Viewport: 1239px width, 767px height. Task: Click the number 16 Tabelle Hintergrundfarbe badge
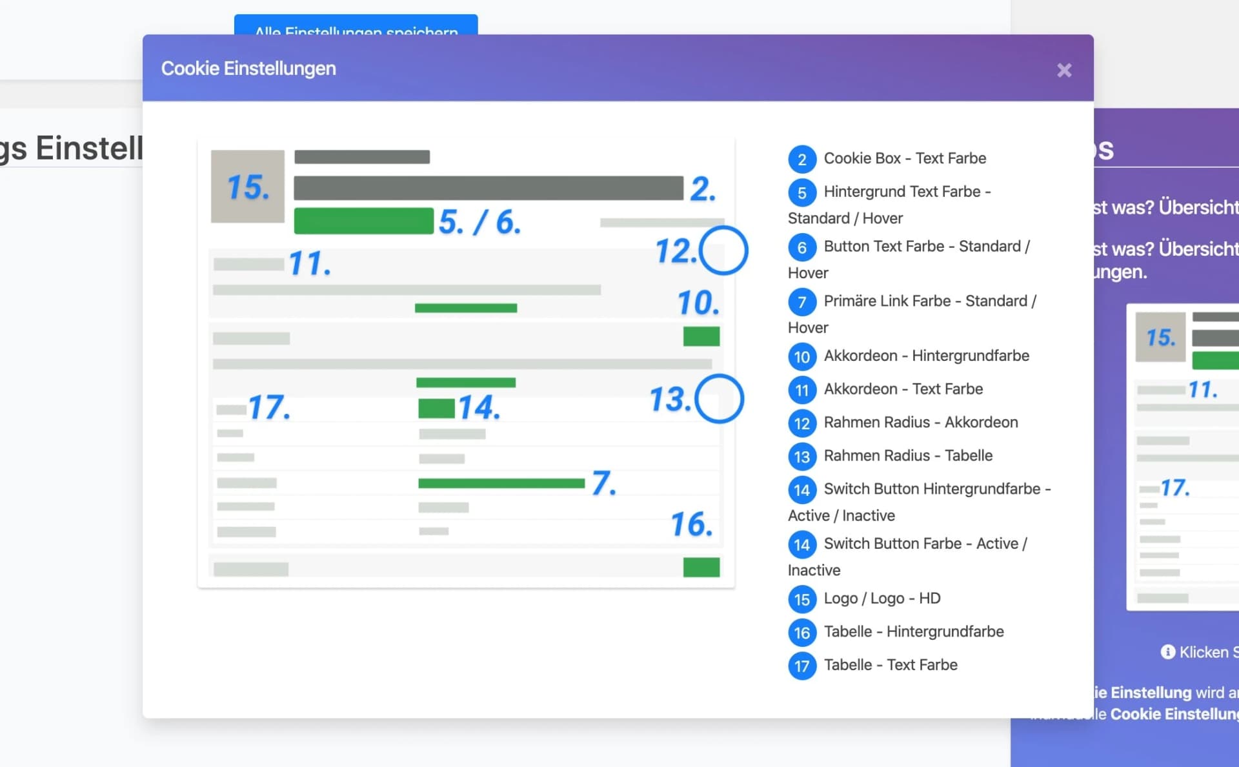801,633
